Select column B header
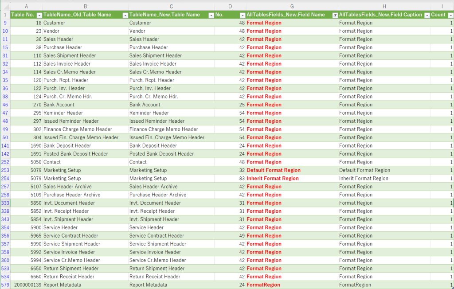The height and width of the screenshot is (289, 454). coord(86,6)
